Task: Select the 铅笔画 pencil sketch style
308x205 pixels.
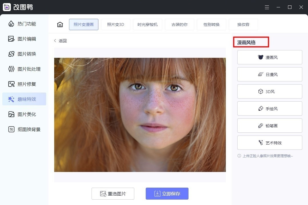Action: [269, 126]
